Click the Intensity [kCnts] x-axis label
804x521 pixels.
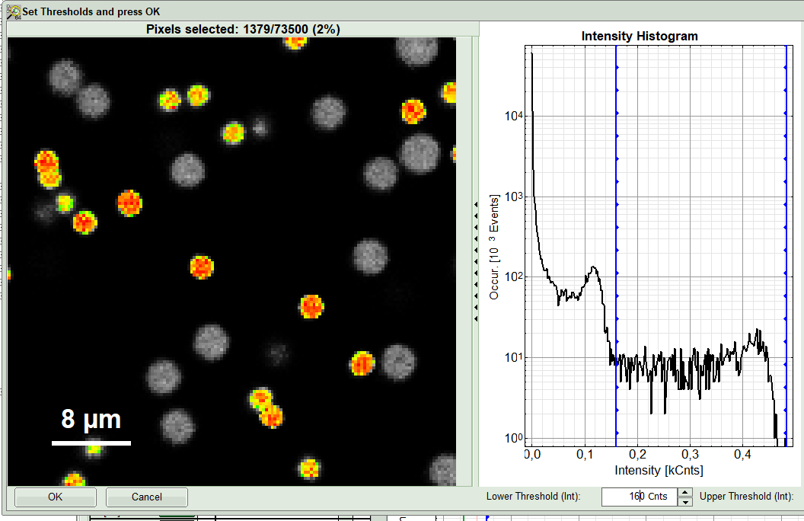(659, 470)
